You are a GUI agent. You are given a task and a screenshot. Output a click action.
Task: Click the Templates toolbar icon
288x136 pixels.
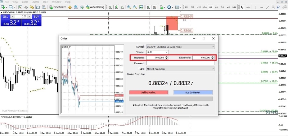[x=177, y=7]
